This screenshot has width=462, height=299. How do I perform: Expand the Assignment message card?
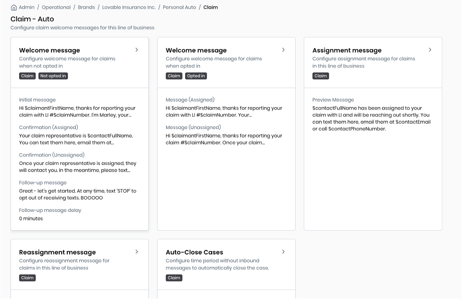(x=430, y=50)
